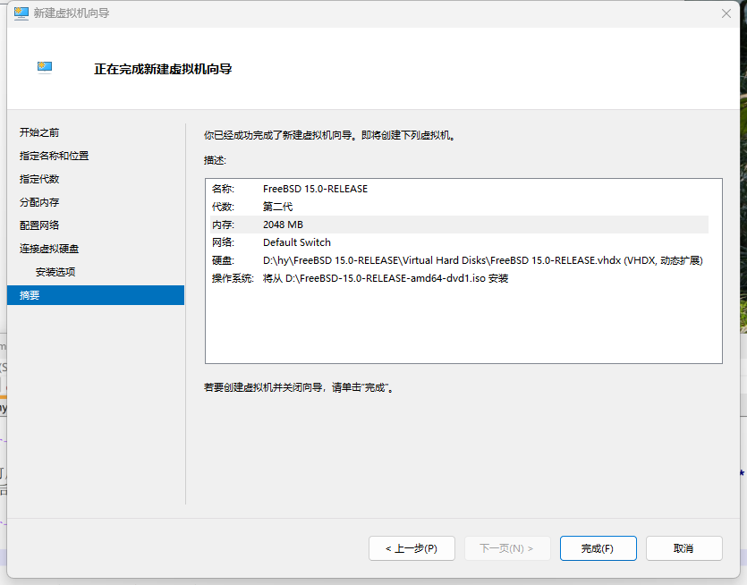
Task: Click the virtual machine icon beside header
Action: coord(45,68)
